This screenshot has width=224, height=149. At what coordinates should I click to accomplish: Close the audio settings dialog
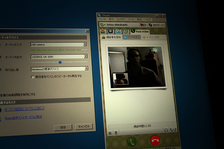pos(87,31)
